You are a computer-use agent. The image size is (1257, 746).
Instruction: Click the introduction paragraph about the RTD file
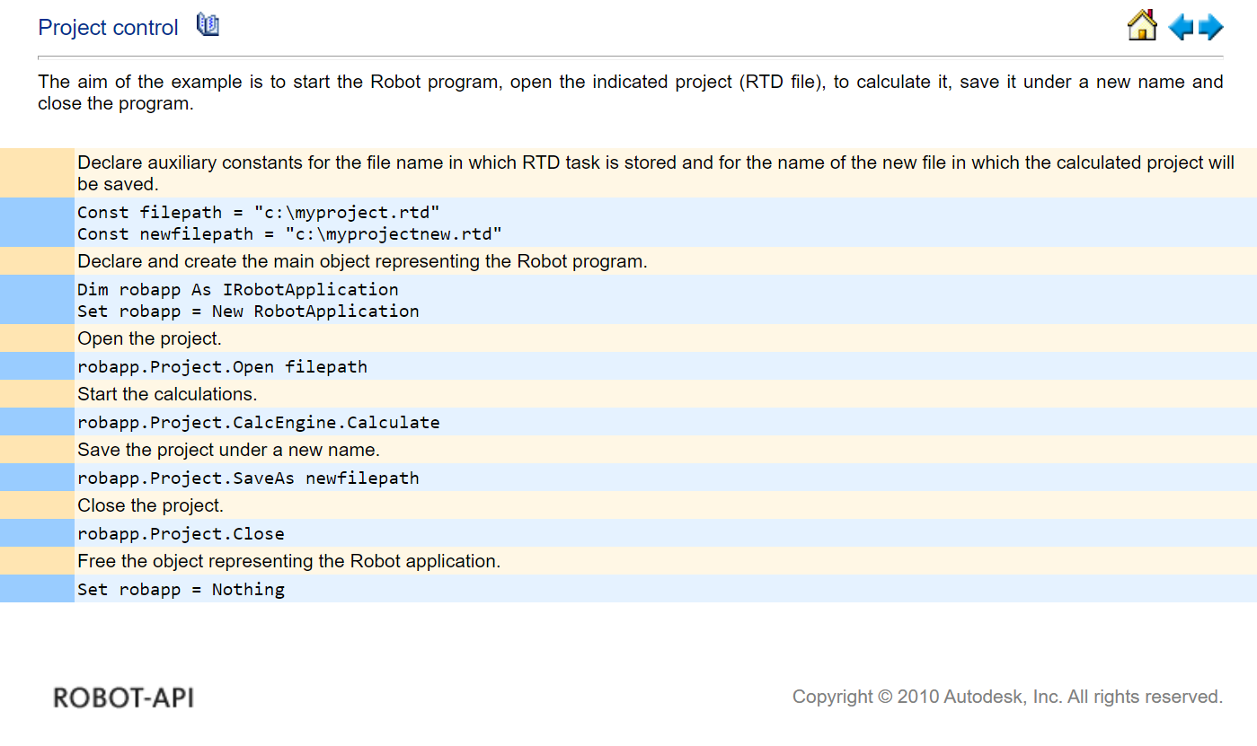(629, 92)
